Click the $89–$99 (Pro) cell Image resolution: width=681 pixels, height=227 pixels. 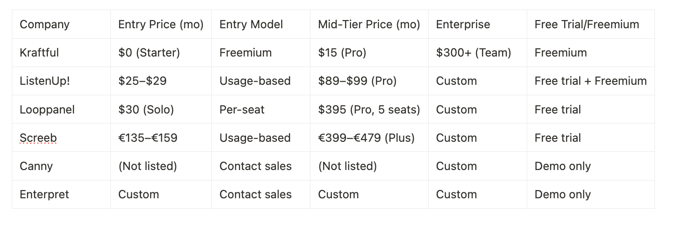[x=357, y=81]
